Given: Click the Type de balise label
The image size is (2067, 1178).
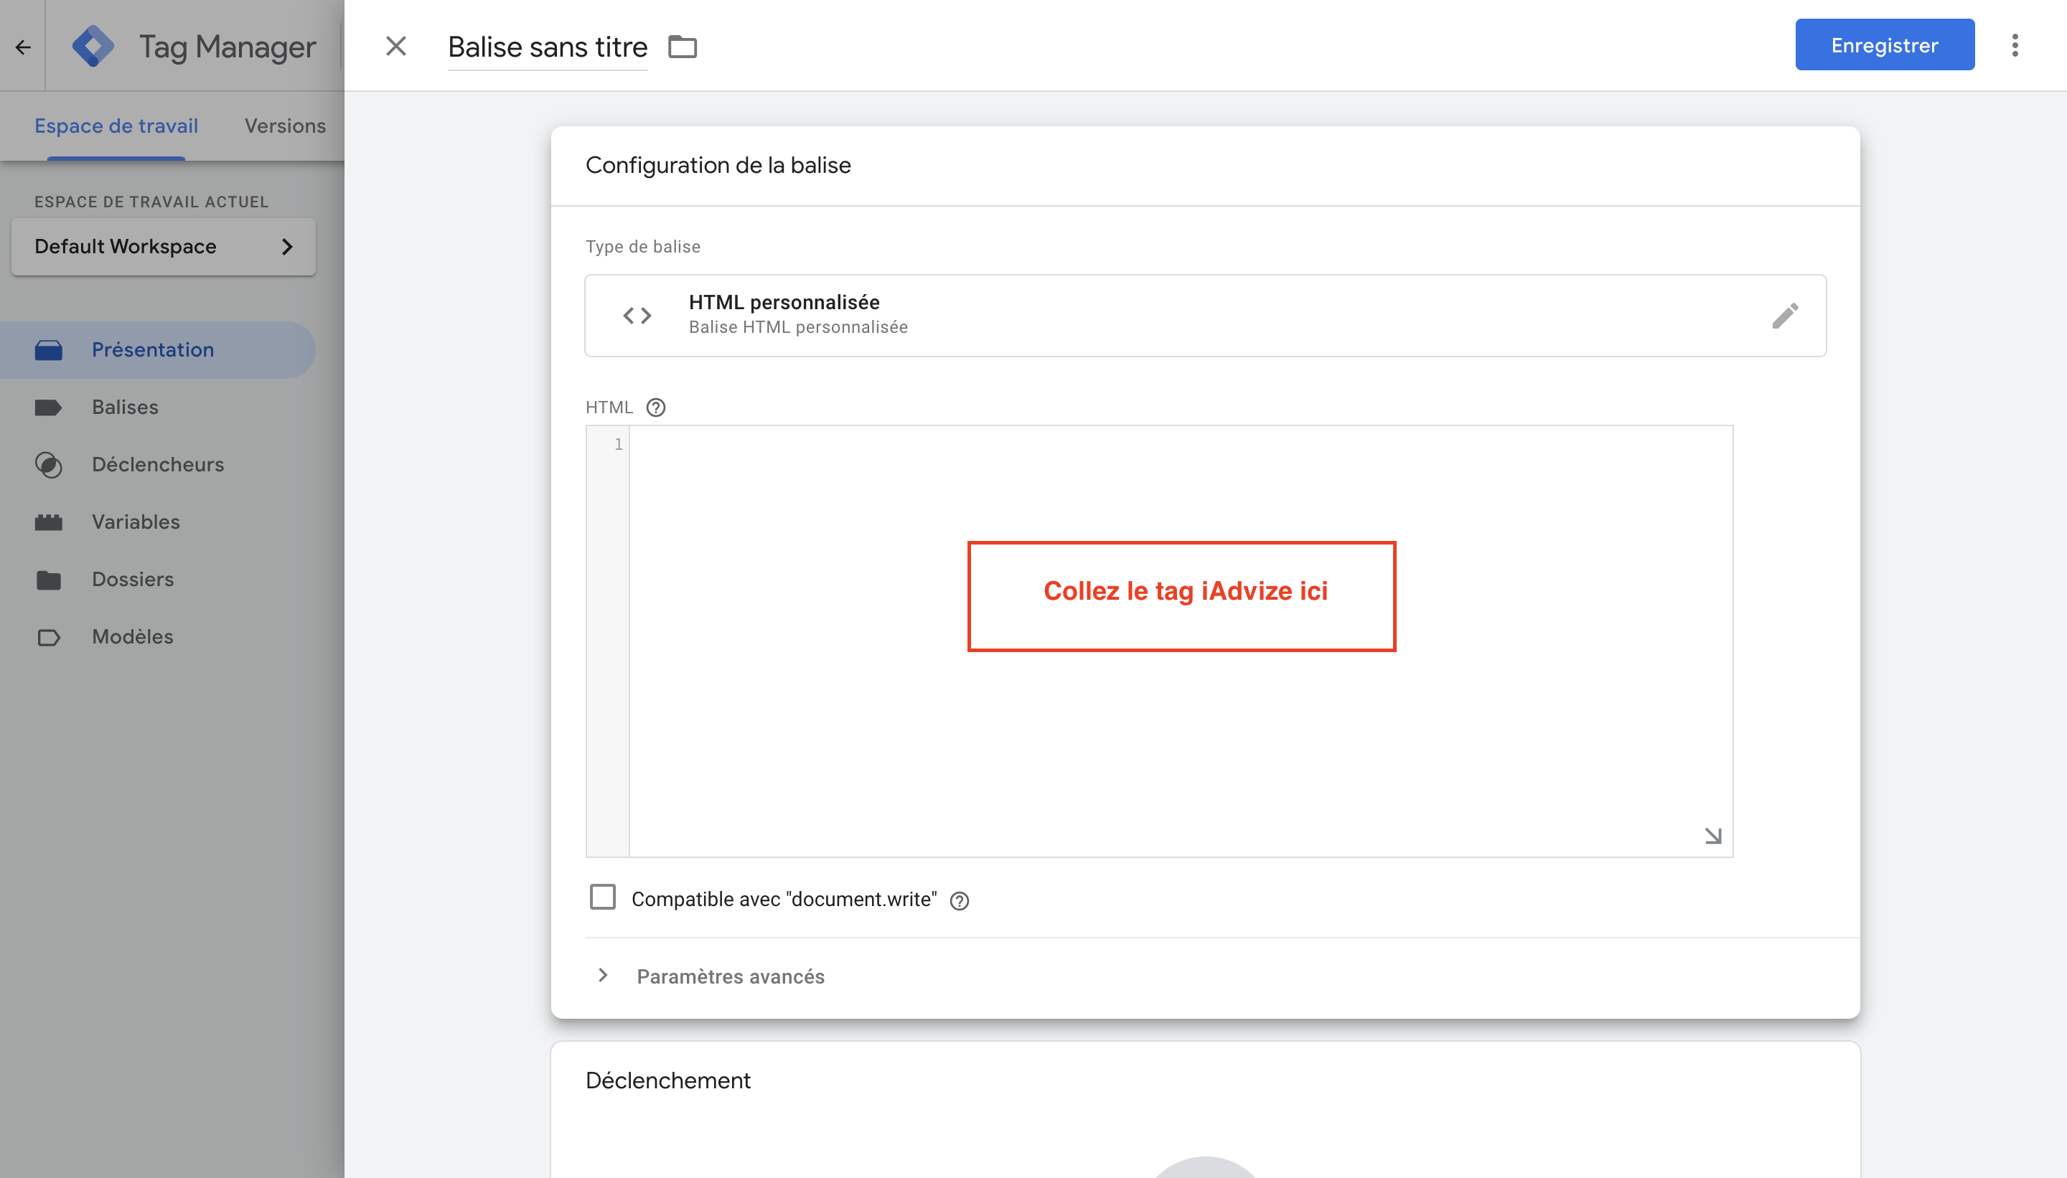Looking at the screenshot, I should point(642,247).
